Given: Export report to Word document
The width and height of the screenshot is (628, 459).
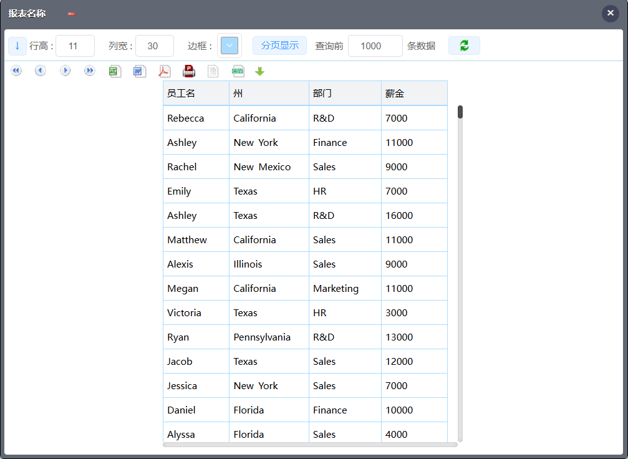Looking at the screenshot, I should pyautogui.click(x=140, y=71).
